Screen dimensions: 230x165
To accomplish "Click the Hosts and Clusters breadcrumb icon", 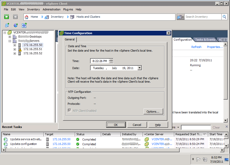I will click(x=72, y=16).
